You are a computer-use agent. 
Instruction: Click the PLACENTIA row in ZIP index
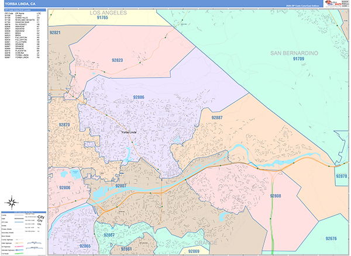point(22,51)
